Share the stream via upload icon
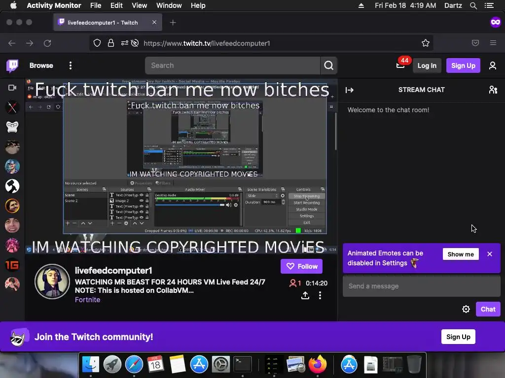The height and width of the screenshot is (378, 505). pos(305,295)
